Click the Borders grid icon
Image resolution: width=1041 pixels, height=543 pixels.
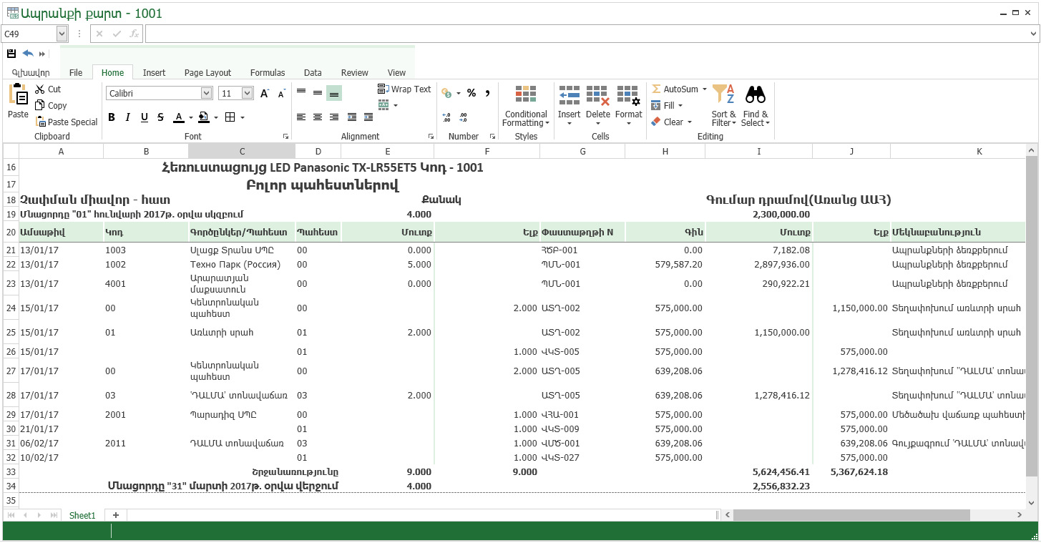point(230,117)
